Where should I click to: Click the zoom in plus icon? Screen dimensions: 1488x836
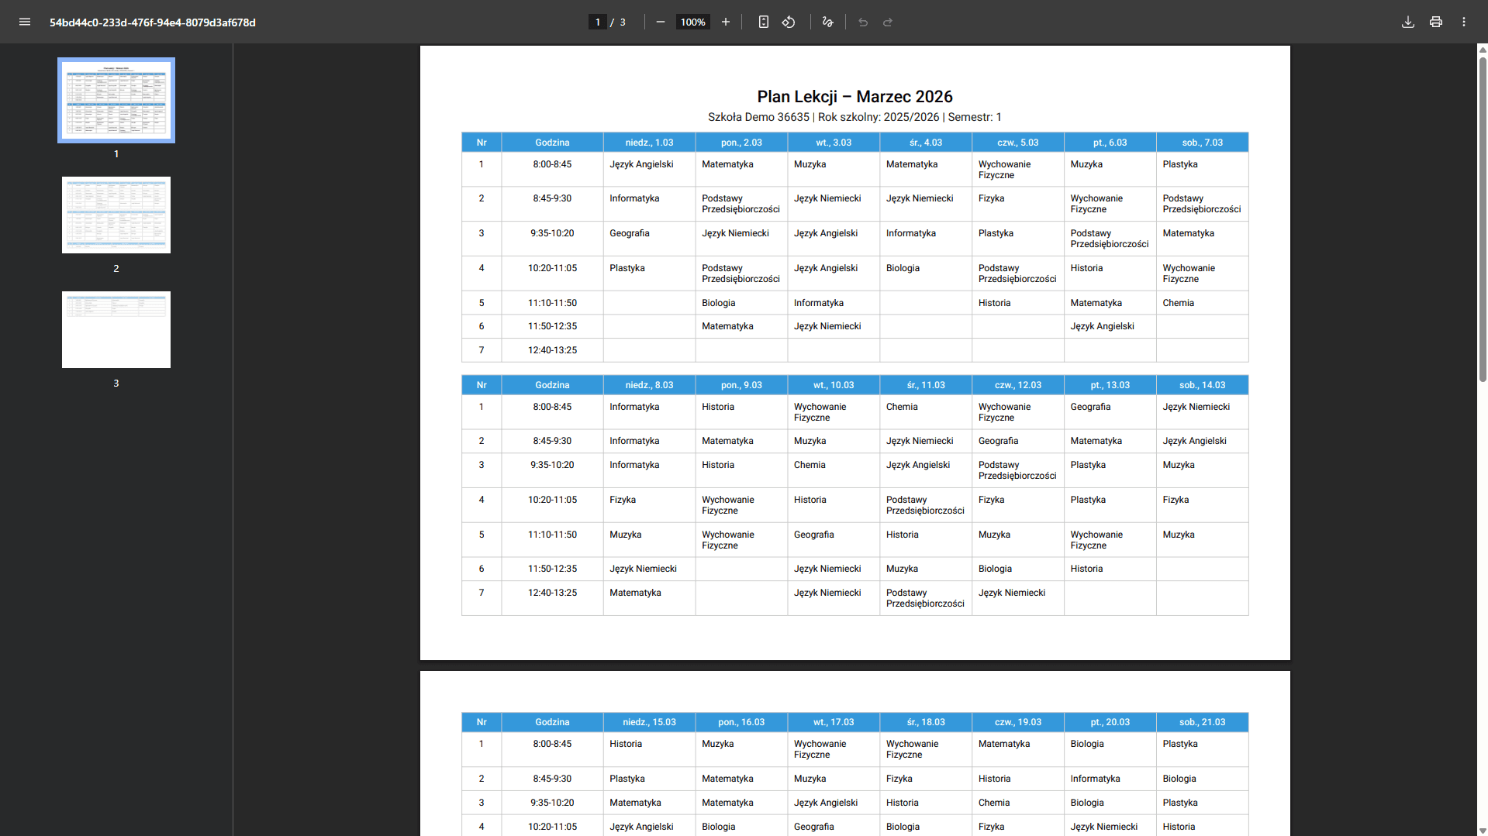pyautogui.click(x=726, y=22)
